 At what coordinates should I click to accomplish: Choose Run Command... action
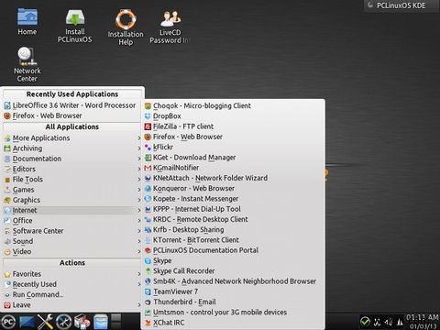coord(72,294)
